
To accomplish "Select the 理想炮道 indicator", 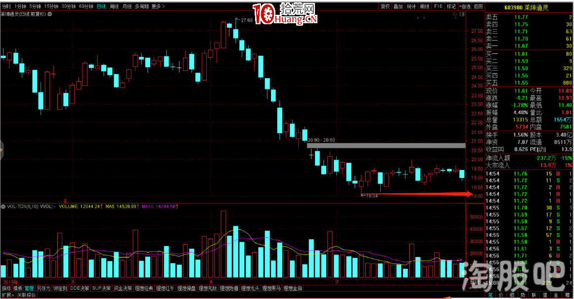I will [x=229, y=289].
